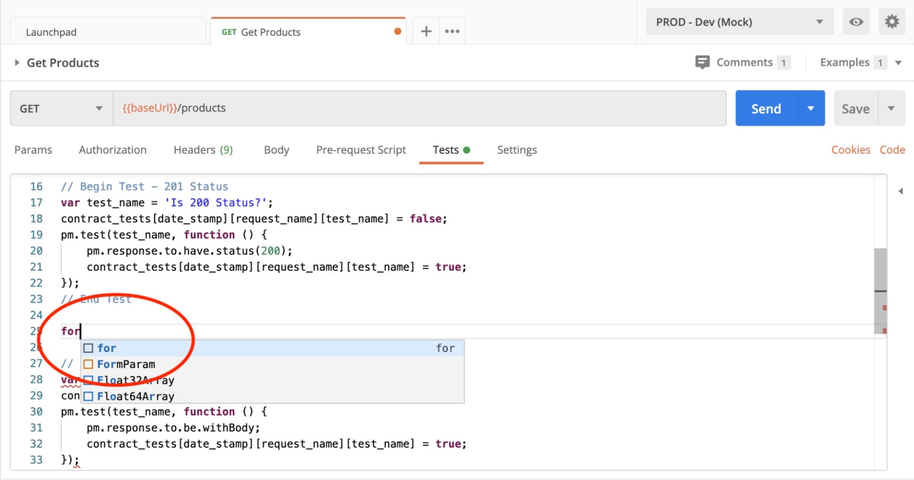Expand the Examples dropdown
This screenshot has height=480, width=914.
[899, 62]
